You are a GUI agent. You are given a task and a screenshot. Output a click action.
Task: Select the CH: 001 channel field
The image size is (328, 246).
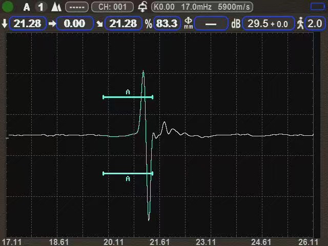pos(112,7)
